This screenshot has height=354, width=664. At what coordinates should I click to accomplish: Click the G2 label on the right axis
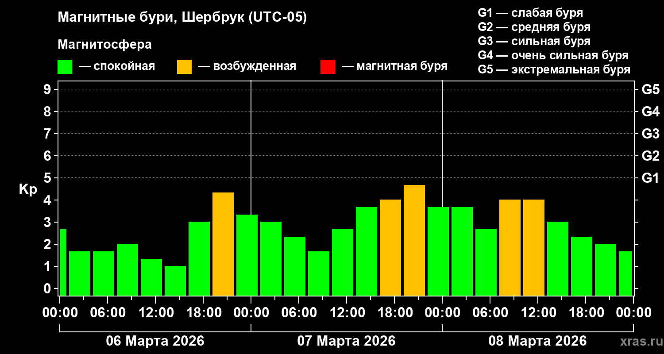[x=650, y=156]
